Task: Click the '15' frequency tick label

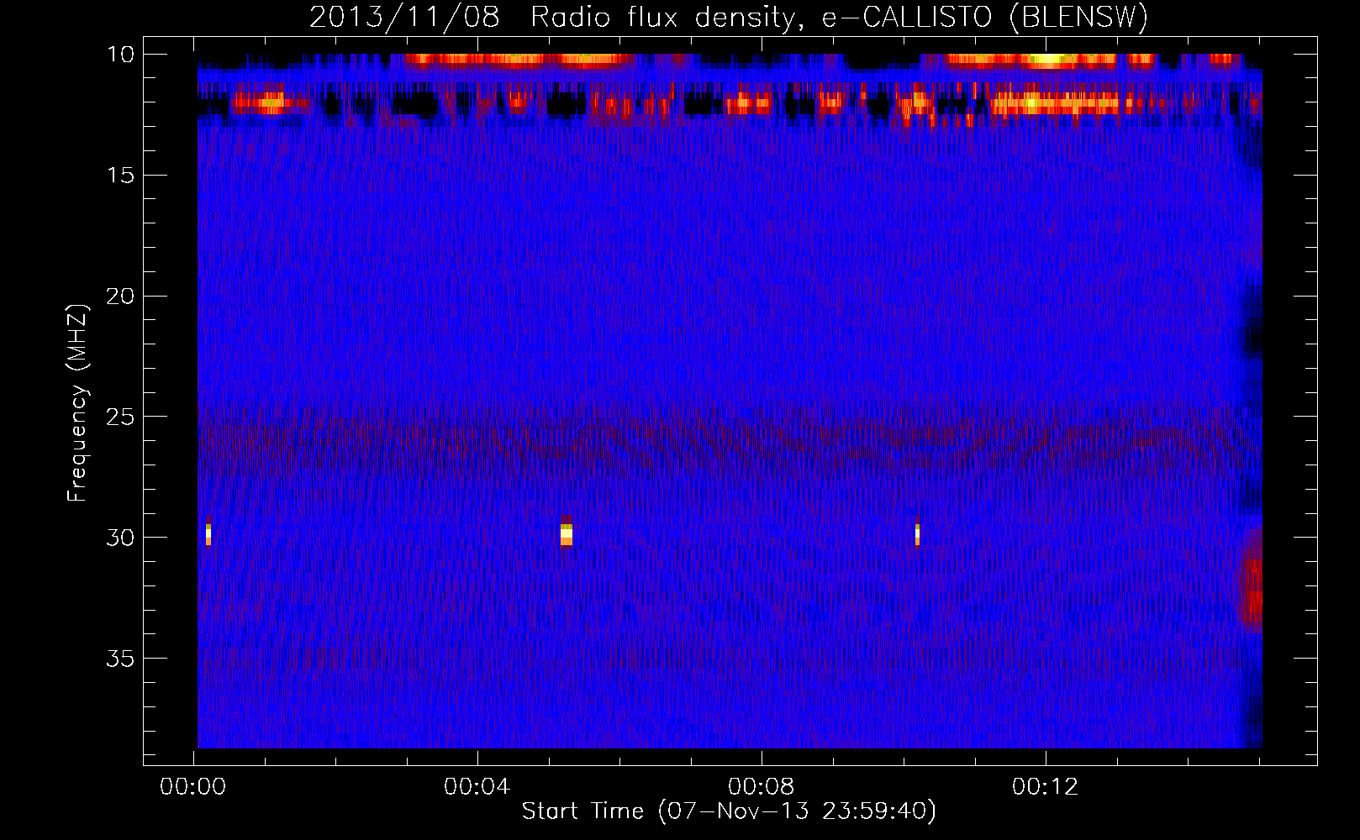Action: 121,176
